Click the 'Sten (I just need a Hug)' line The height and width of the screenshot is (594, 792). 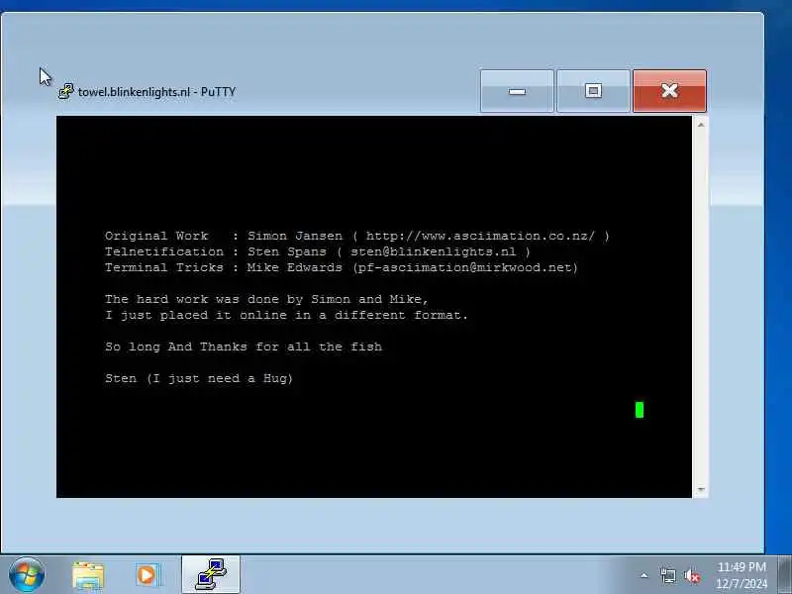(x=199, y=378)
